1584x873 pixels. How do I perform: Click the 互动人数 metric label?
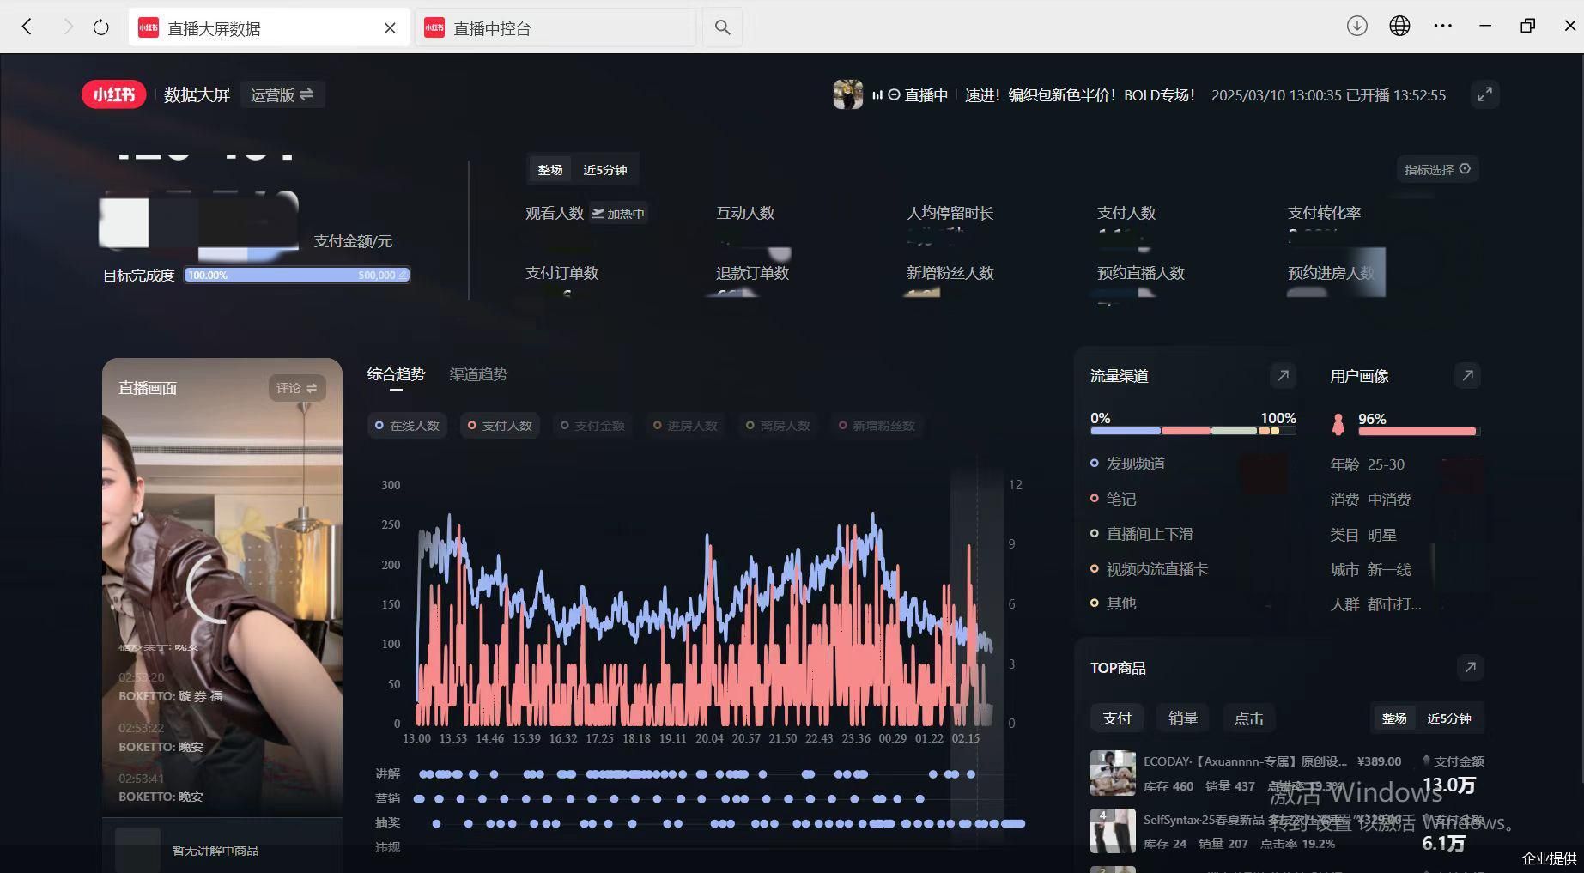[x=745, y=213]
